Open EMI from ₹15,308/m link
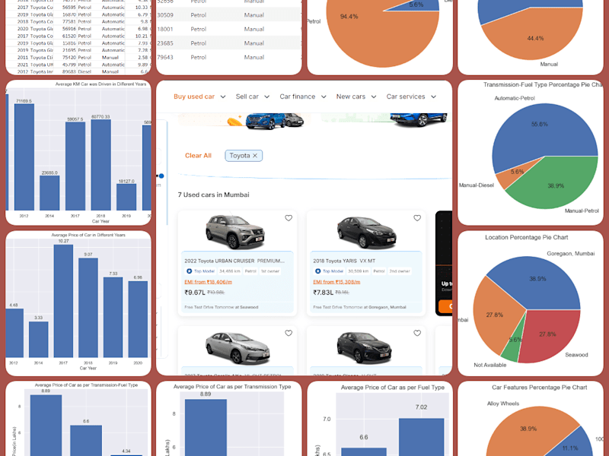This screenshot has width=609, height=456. 336,282
